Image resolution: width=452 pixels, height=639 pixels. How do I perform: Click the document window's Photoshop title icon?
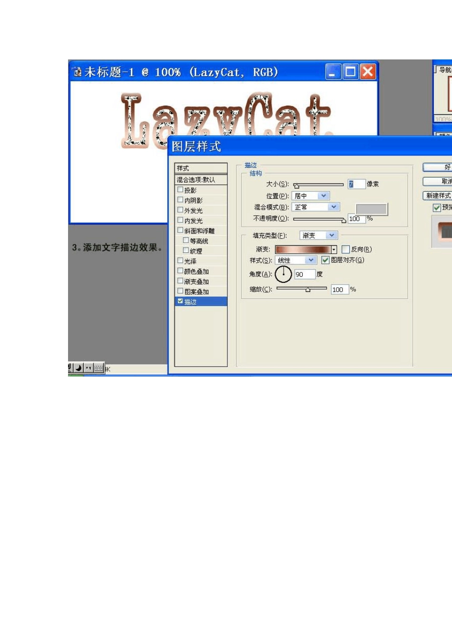[x=78, y=72]
